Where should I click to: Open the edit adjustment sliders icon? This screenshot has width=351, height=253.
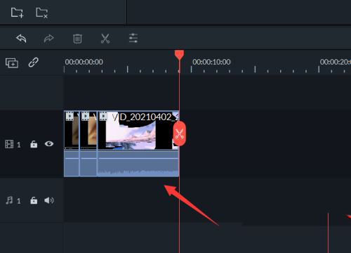click(x=133, y=38)
